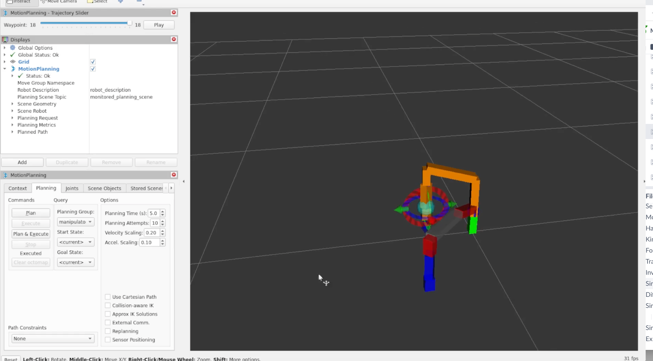Collapse left panel with the arrow handle
Viewport: 653px width, 361px height.
tap(184, 181)
